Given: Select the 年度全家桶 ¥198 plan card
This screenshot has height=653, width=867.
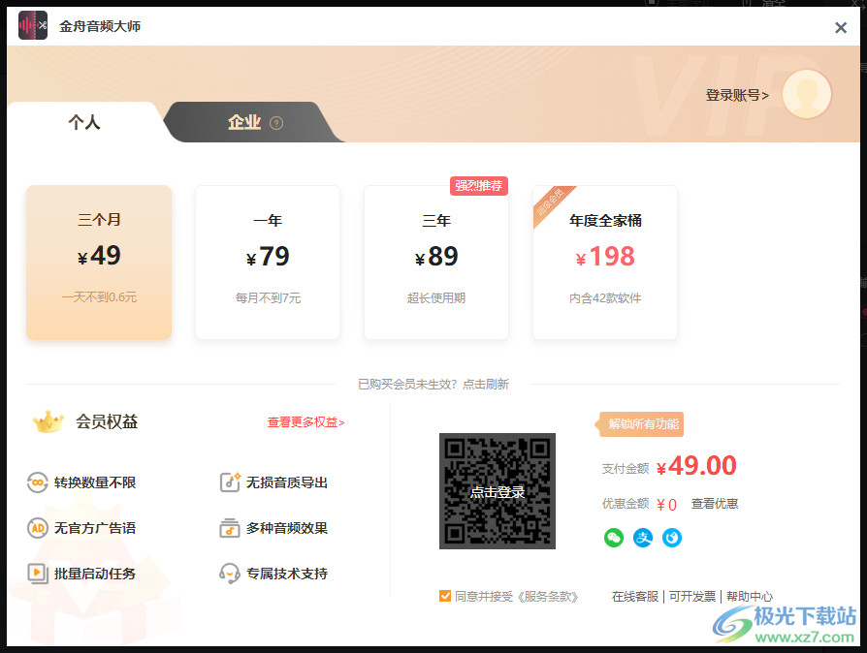Looking at the screenshot, I should pos(605,263).
